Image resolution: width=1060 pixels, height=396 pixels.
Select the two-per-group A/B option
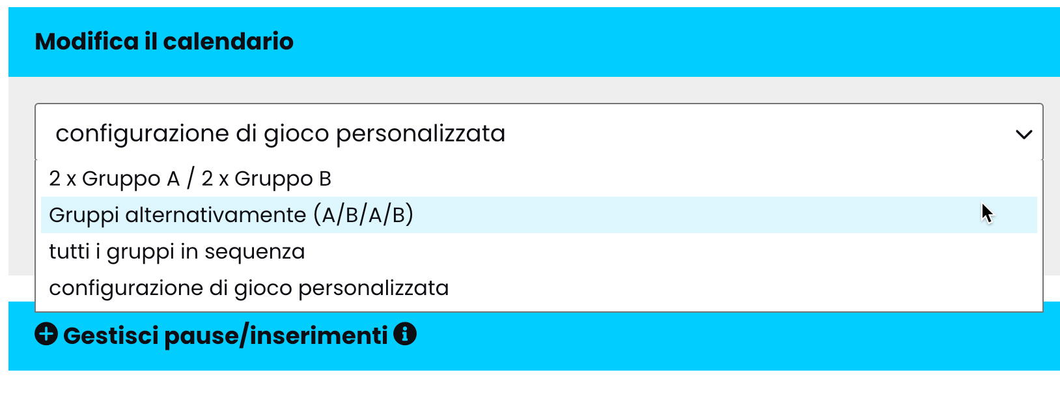[x=190, y=178]
